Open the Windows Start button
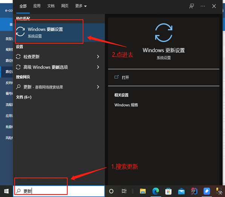This screenshot has height=197, width=225. point(6,191)
